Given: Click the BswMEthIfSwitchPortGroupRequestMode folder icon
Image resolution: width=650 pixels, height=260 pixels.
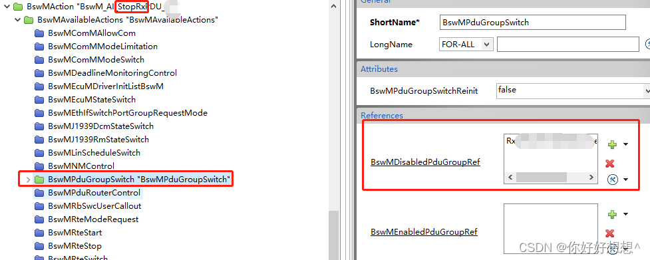Looking at the screenshot, I should (x=39, y=112).
